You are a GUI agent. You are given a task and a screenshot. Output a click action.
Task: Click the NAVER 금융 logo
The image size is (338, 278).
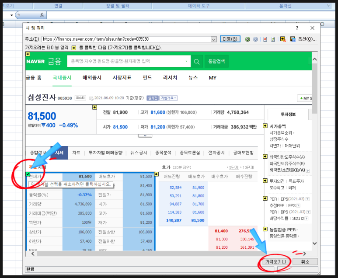(44, 62)
